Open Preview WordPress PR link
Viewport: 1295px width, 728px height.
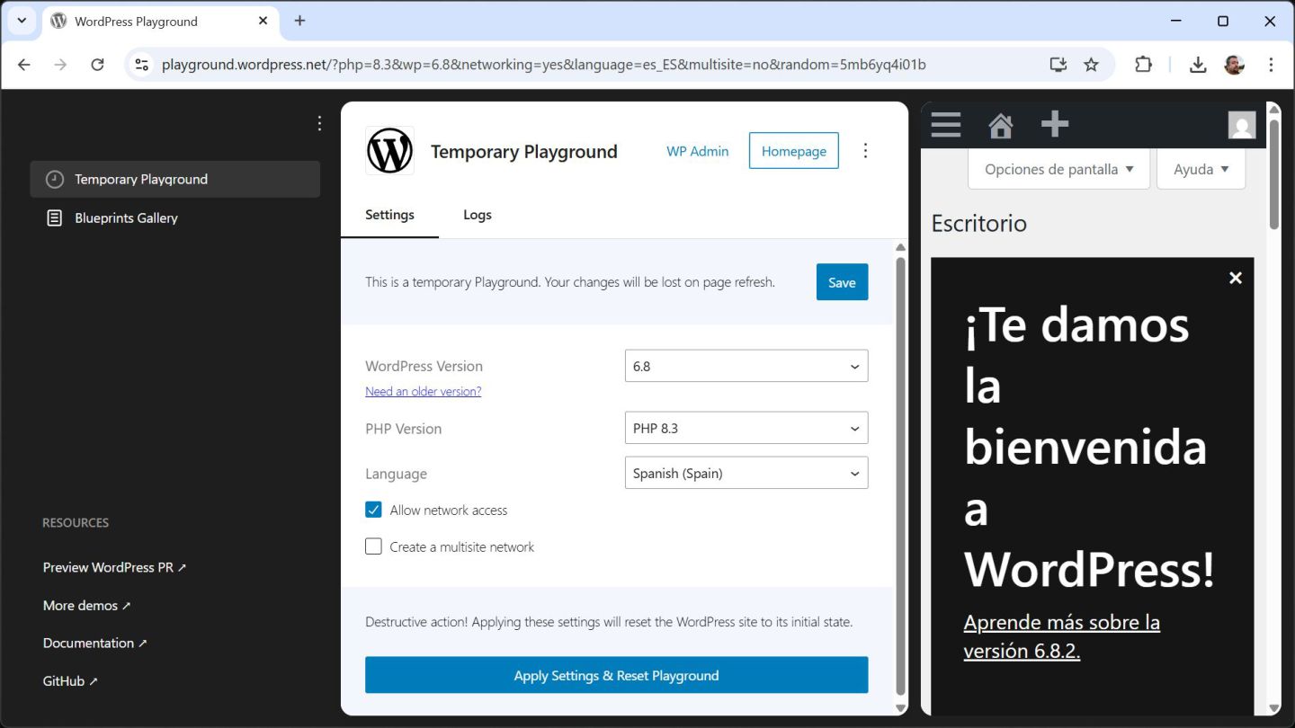click(114, 567)
